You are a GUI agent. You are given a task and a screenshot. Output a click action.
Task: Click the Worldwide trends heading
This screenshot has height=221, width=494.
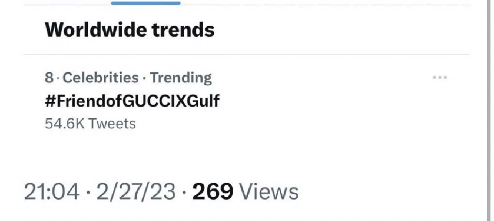click(129, 30)
